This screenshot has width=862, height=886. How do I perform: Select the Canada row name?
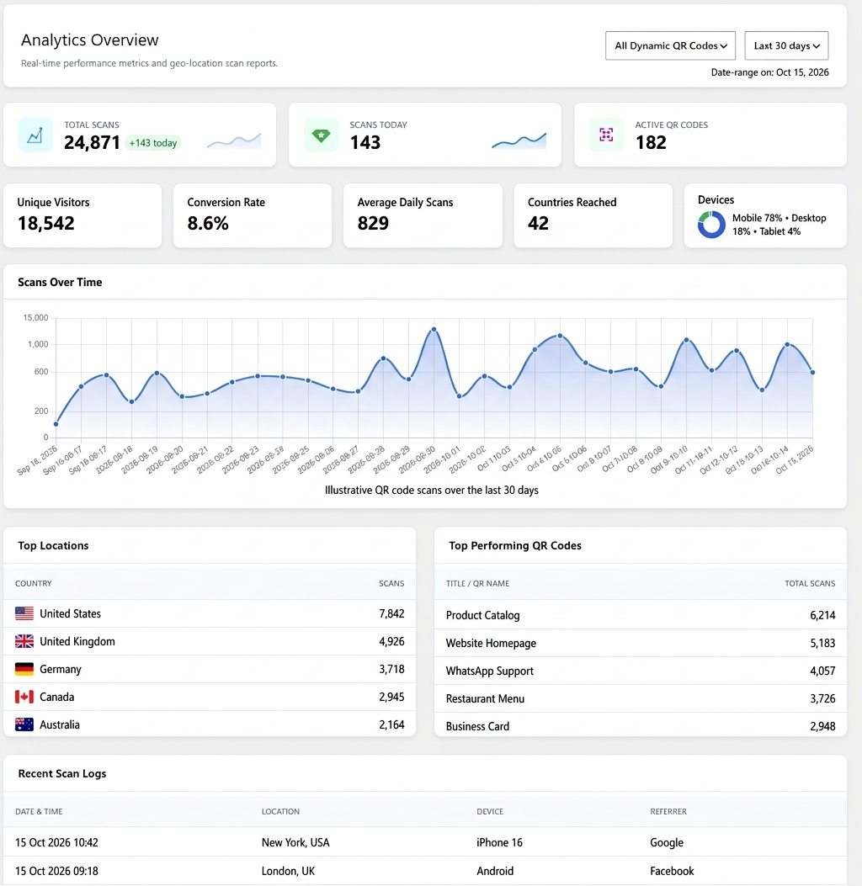pos(56,697)
